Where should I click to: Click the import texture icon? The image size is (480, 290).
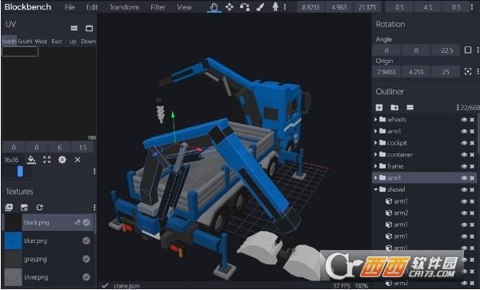9,208
